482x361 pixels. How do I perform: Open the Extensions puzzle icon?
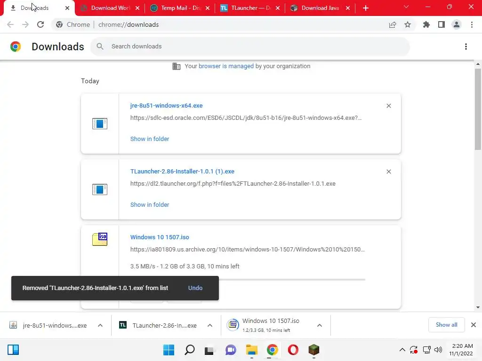point(426,24)
